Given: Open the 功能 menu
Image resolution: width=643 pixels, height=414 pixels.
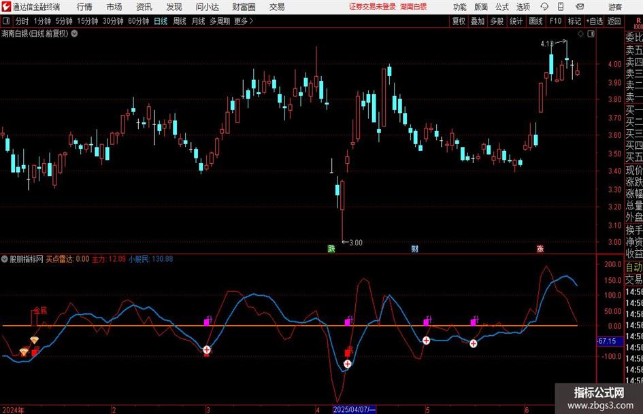Looking at the screenshot, I should pyautogui.click(x=460, y=7).
